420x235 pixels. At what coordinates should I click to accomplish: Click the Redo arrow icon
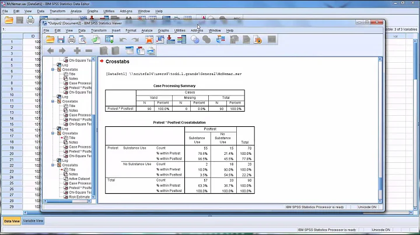click(x=135, y=40)
